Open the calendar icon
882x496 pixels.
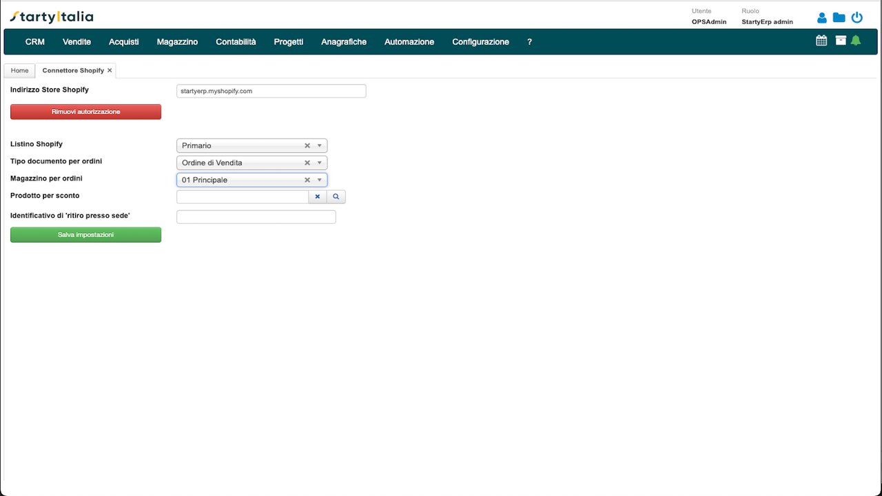(821, 41)
